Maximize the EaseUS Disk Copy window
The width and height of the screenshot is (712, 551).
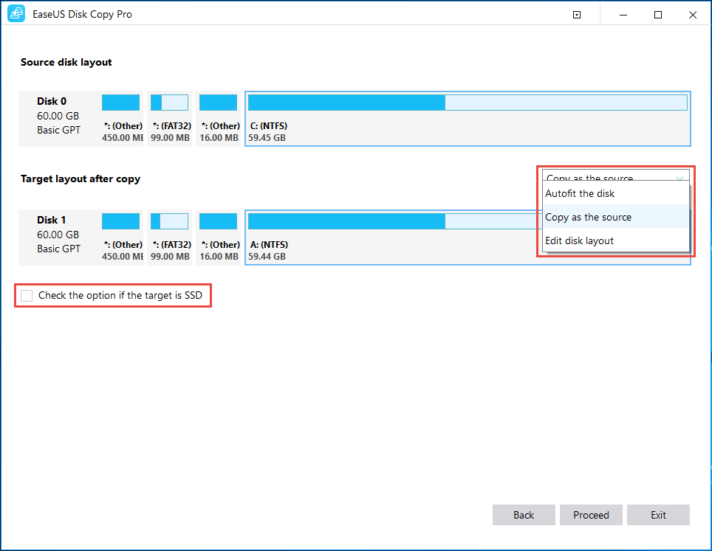[x=658, y=15]
